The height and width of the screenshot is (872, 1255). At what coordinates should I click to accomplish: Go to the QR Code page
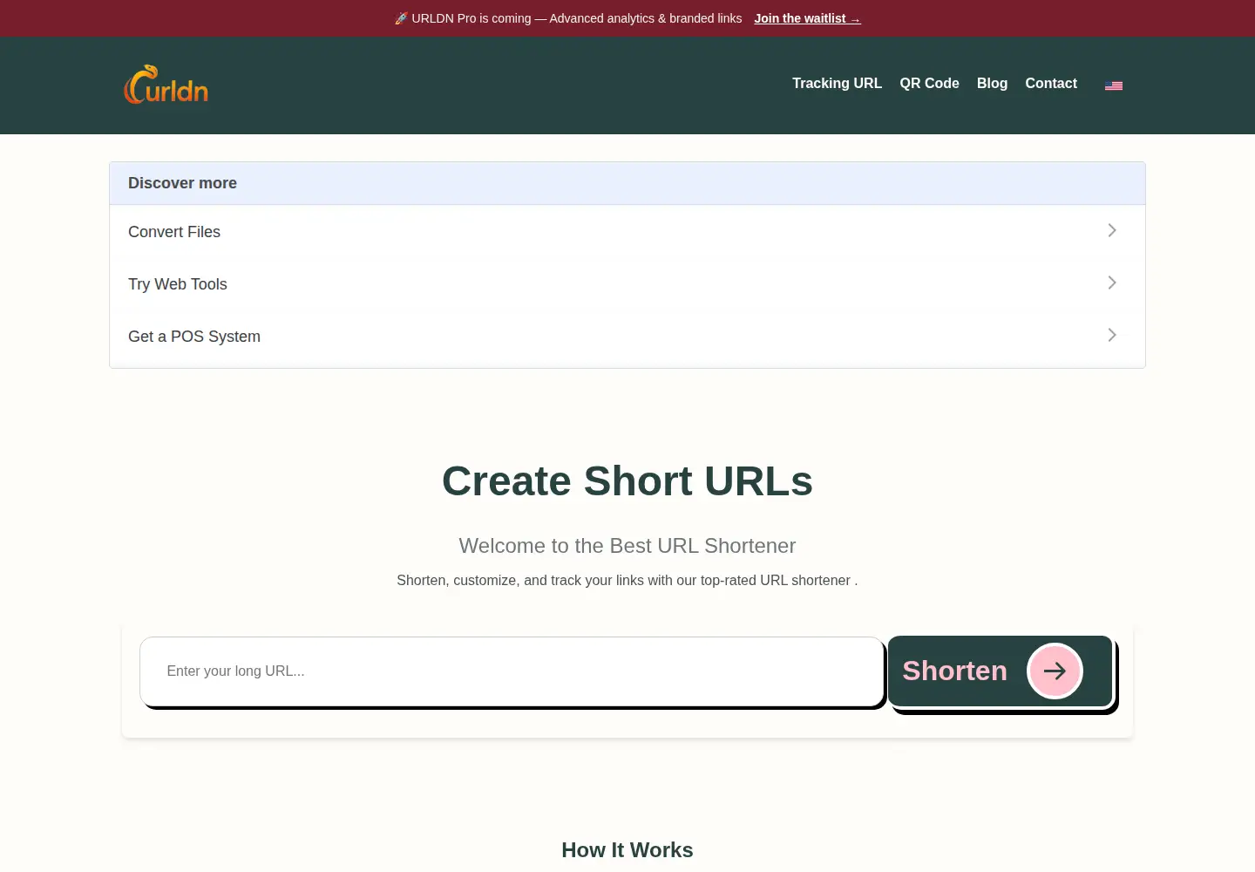(929, 84)
